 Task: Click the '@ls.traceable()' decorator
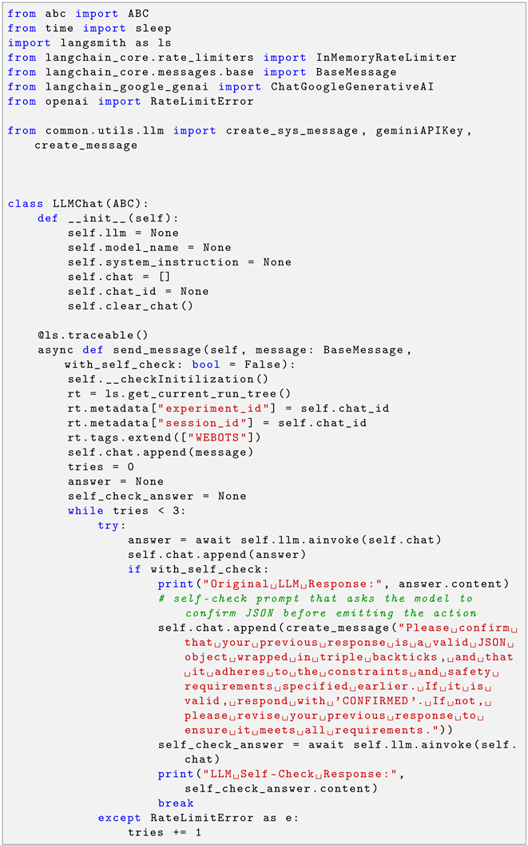click(x=93, y=335)
